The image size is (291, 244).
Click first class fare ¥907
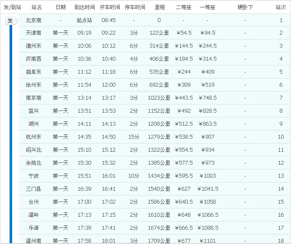(208, 137)
